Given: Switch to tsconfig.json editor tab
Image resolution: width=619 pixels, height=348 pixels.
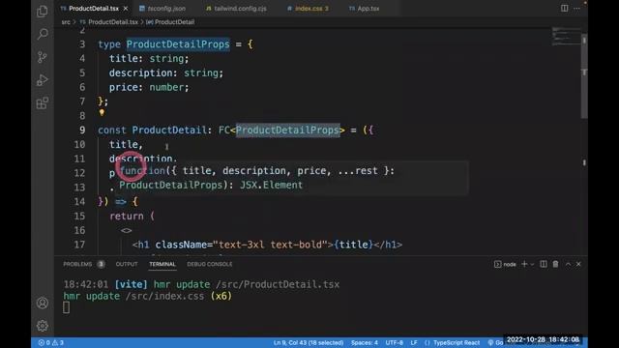Looking at the screenshot, I should pos(162,9).
